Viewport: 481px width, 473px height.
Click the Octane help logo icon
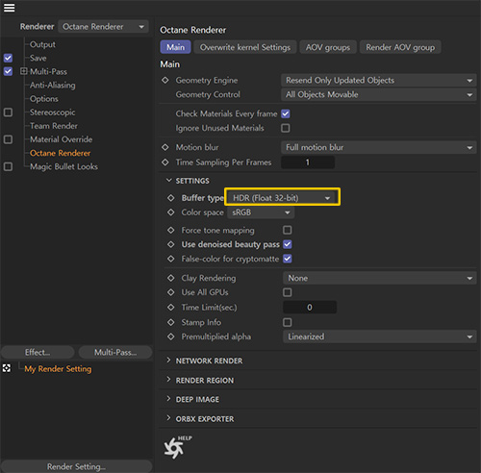click(174, 447)
